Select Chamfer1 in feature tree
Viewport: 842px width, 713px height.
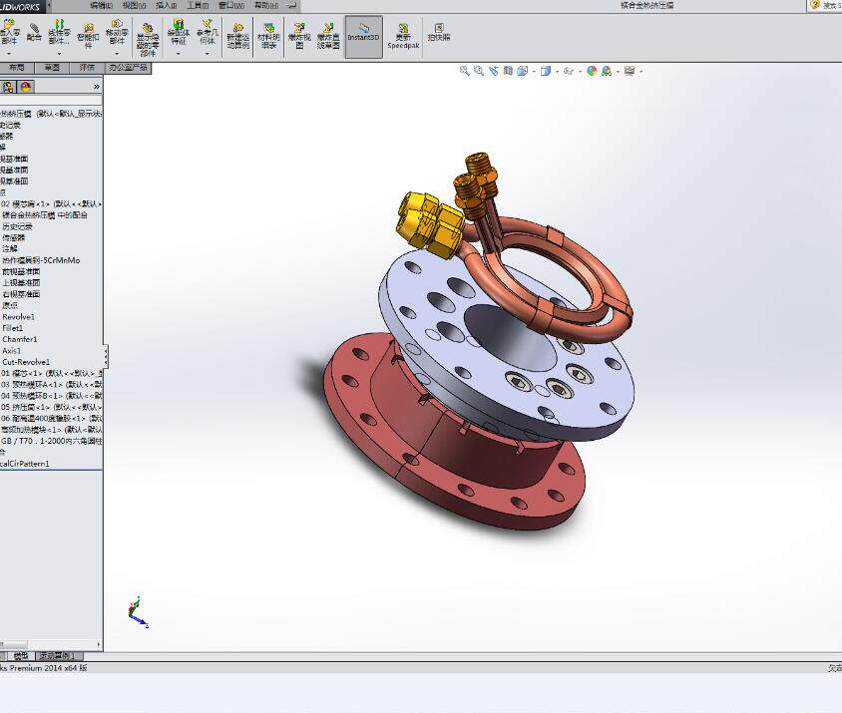20,339
